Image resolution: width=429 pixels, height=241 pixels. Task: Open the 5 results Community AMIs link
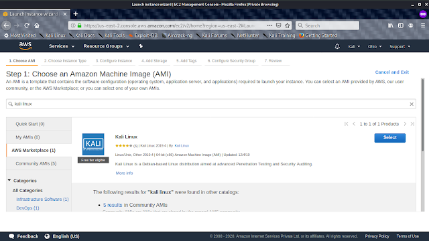tap(113, 205)
